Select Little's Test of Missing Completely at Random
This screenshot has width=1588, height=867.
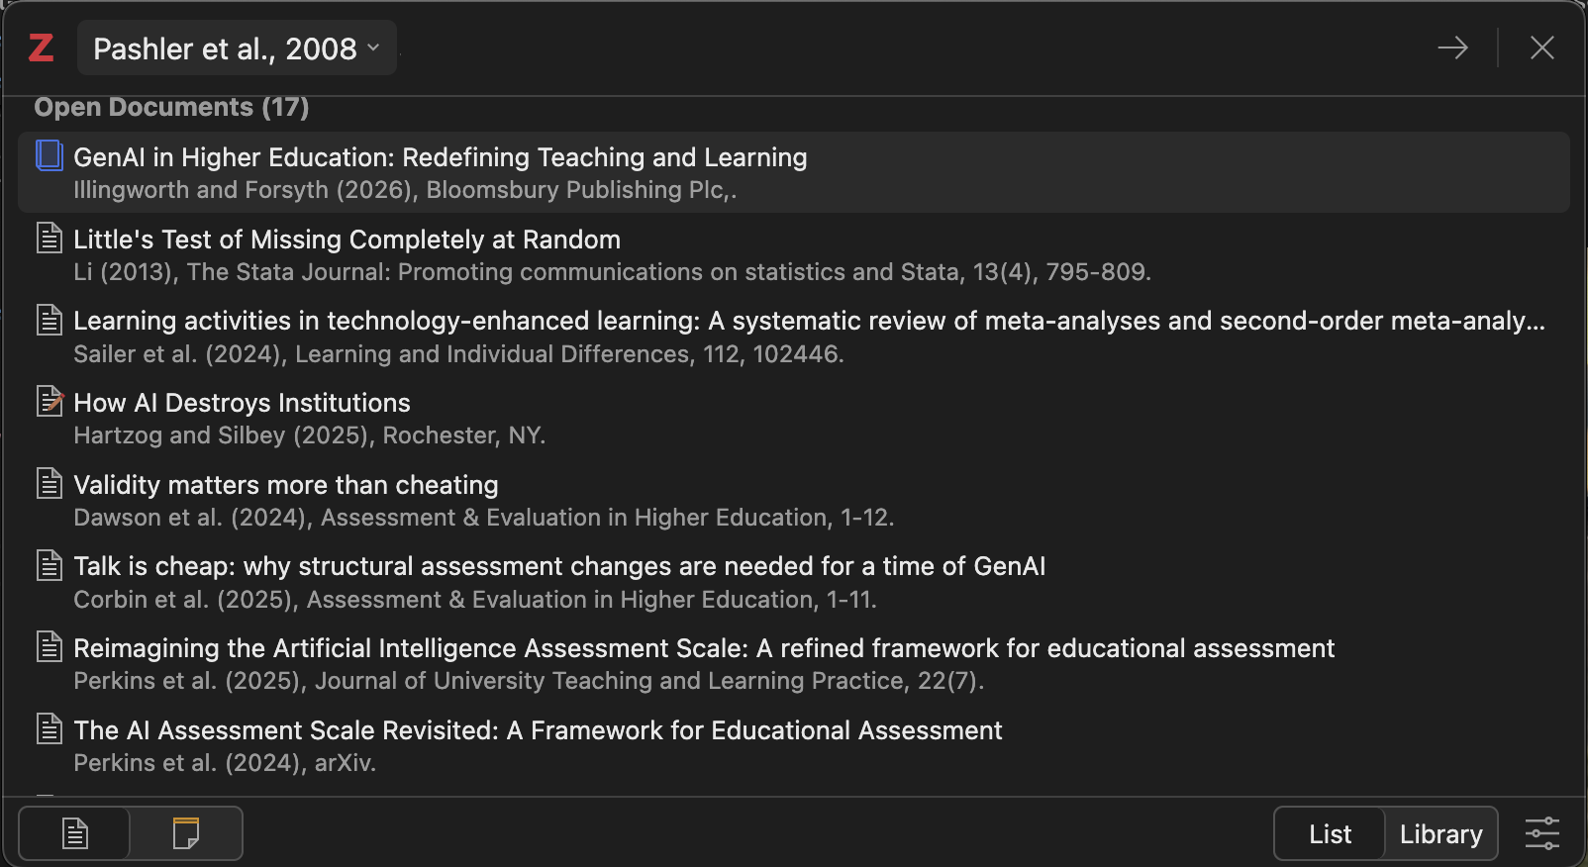click(x=347, y=240)
